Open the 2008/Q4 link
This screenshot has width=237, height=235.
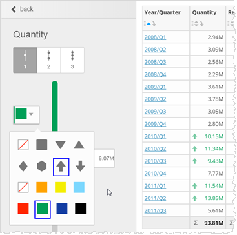155,75
